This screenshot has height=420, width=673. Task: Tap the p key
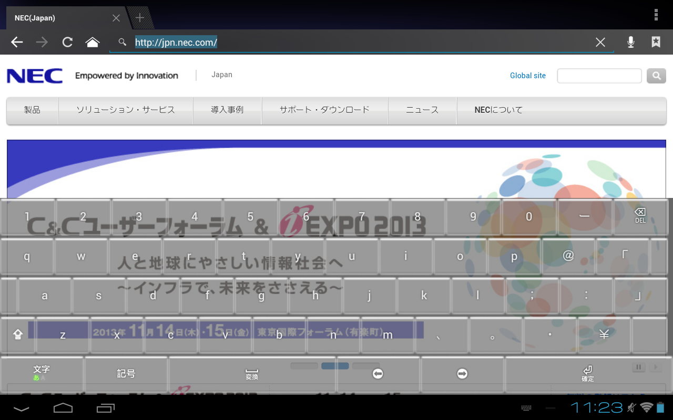point(514,256)
